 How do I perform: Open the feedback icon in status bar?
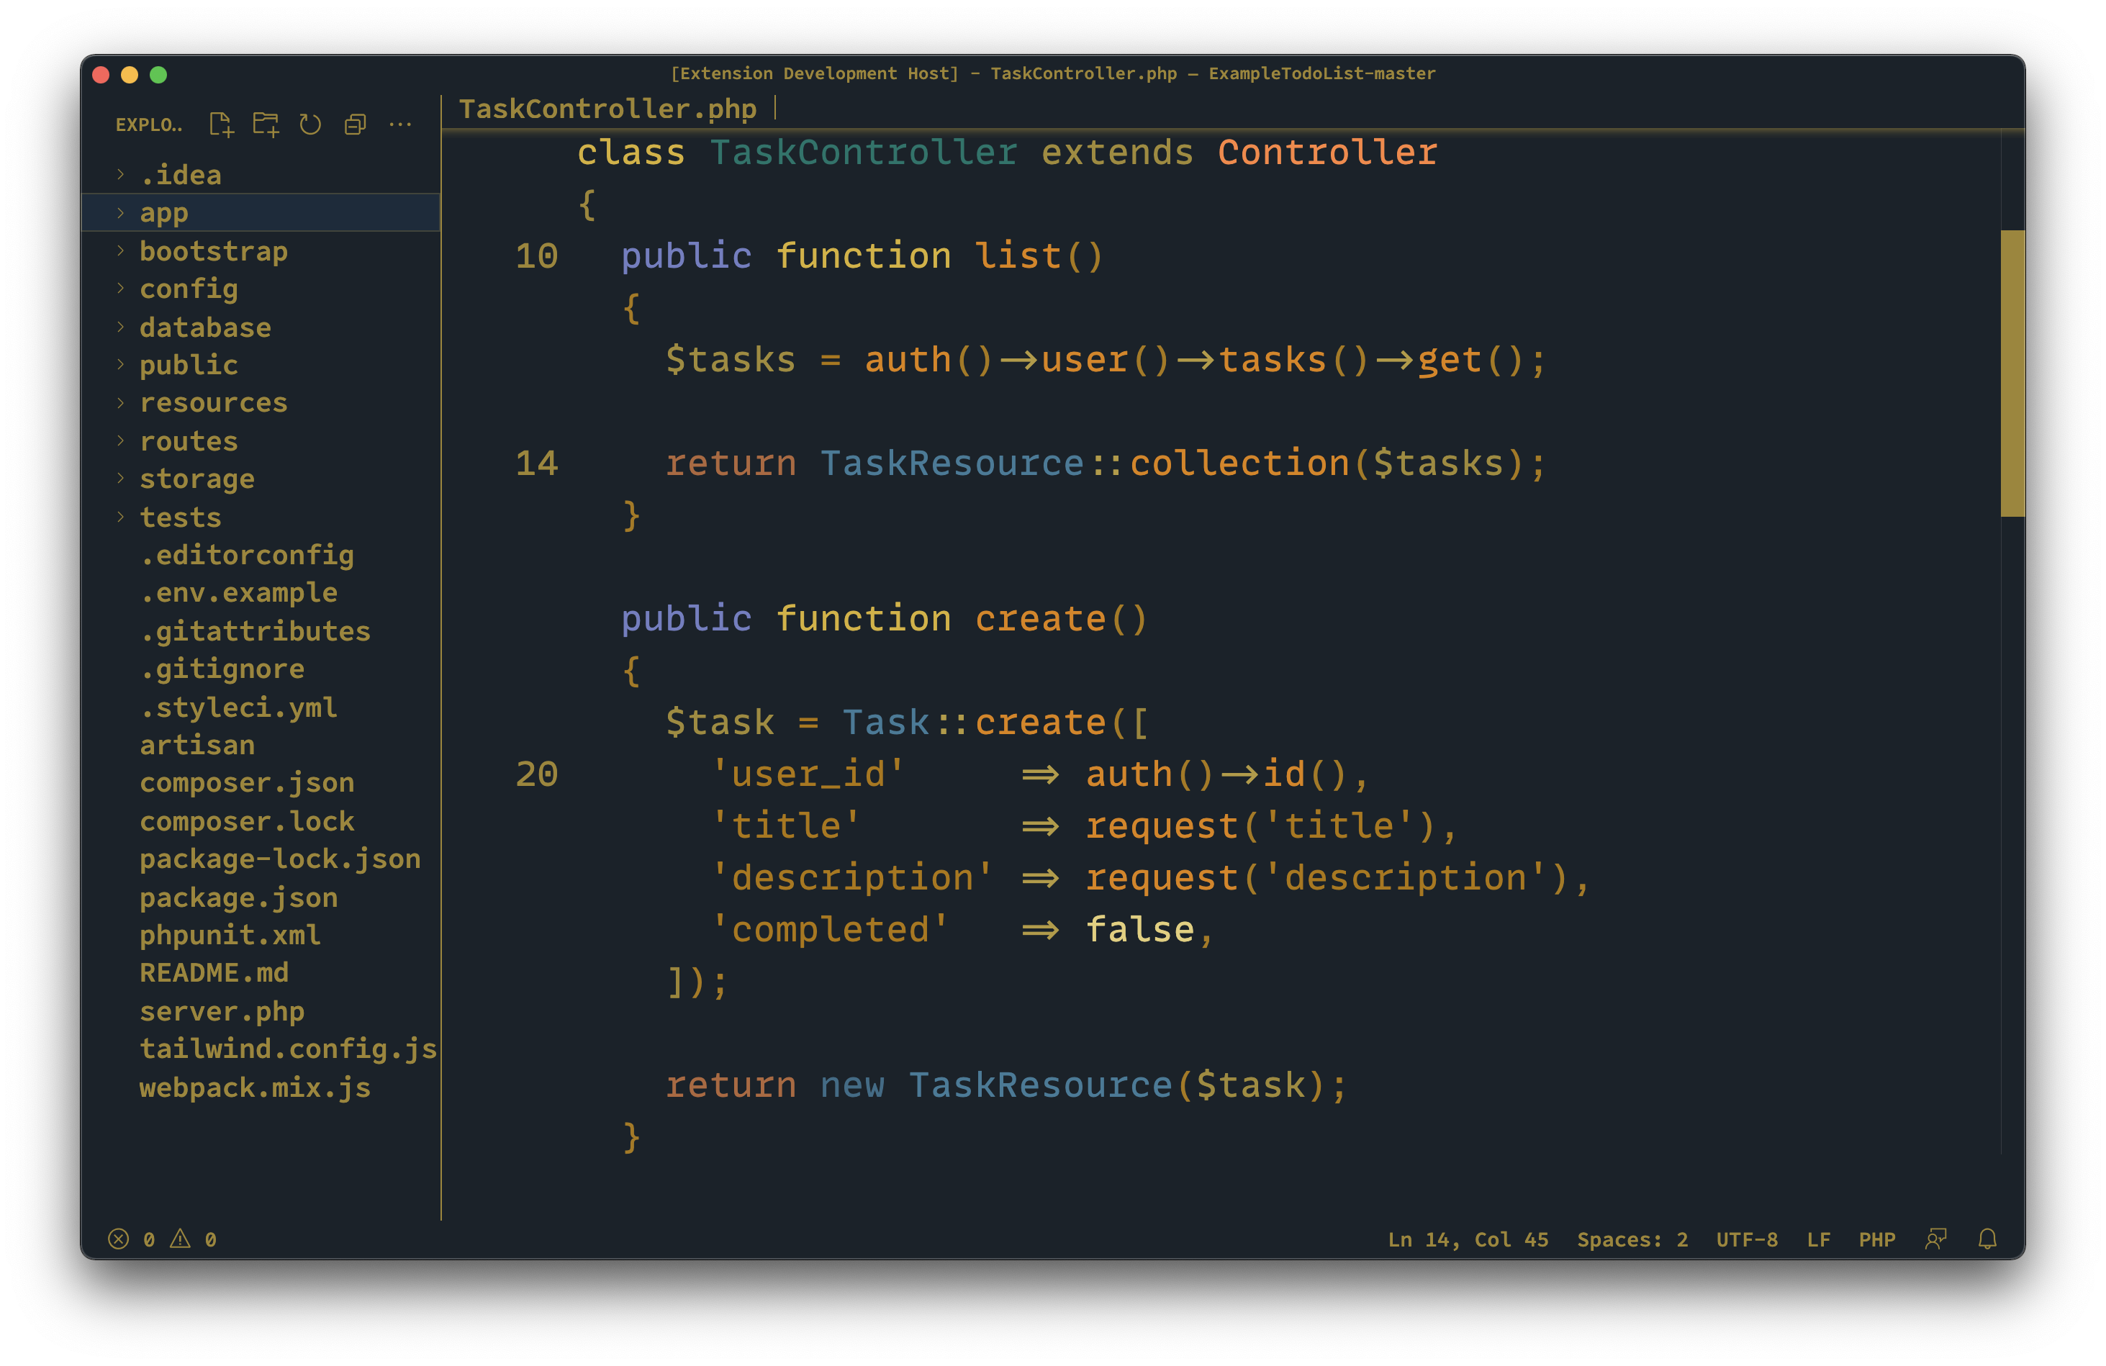coord(1935,1239)
